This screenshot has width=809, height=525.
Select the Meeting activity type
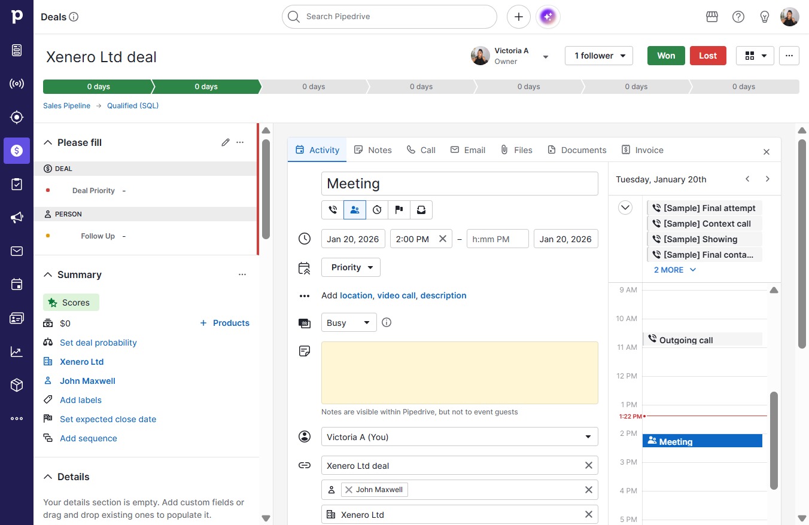click(355, 210)
